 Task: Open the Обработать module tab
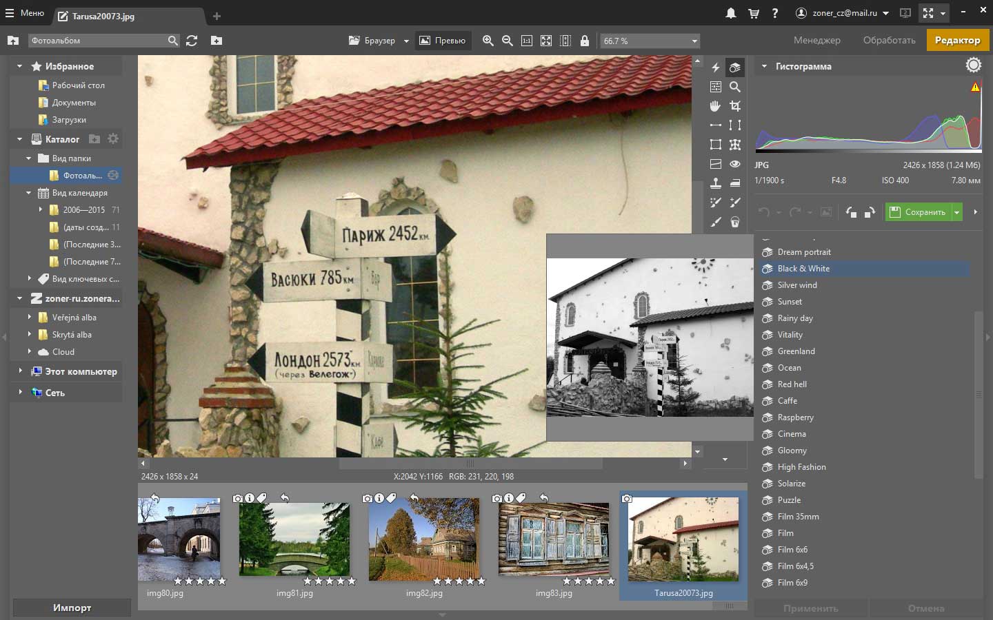point(889,40)
